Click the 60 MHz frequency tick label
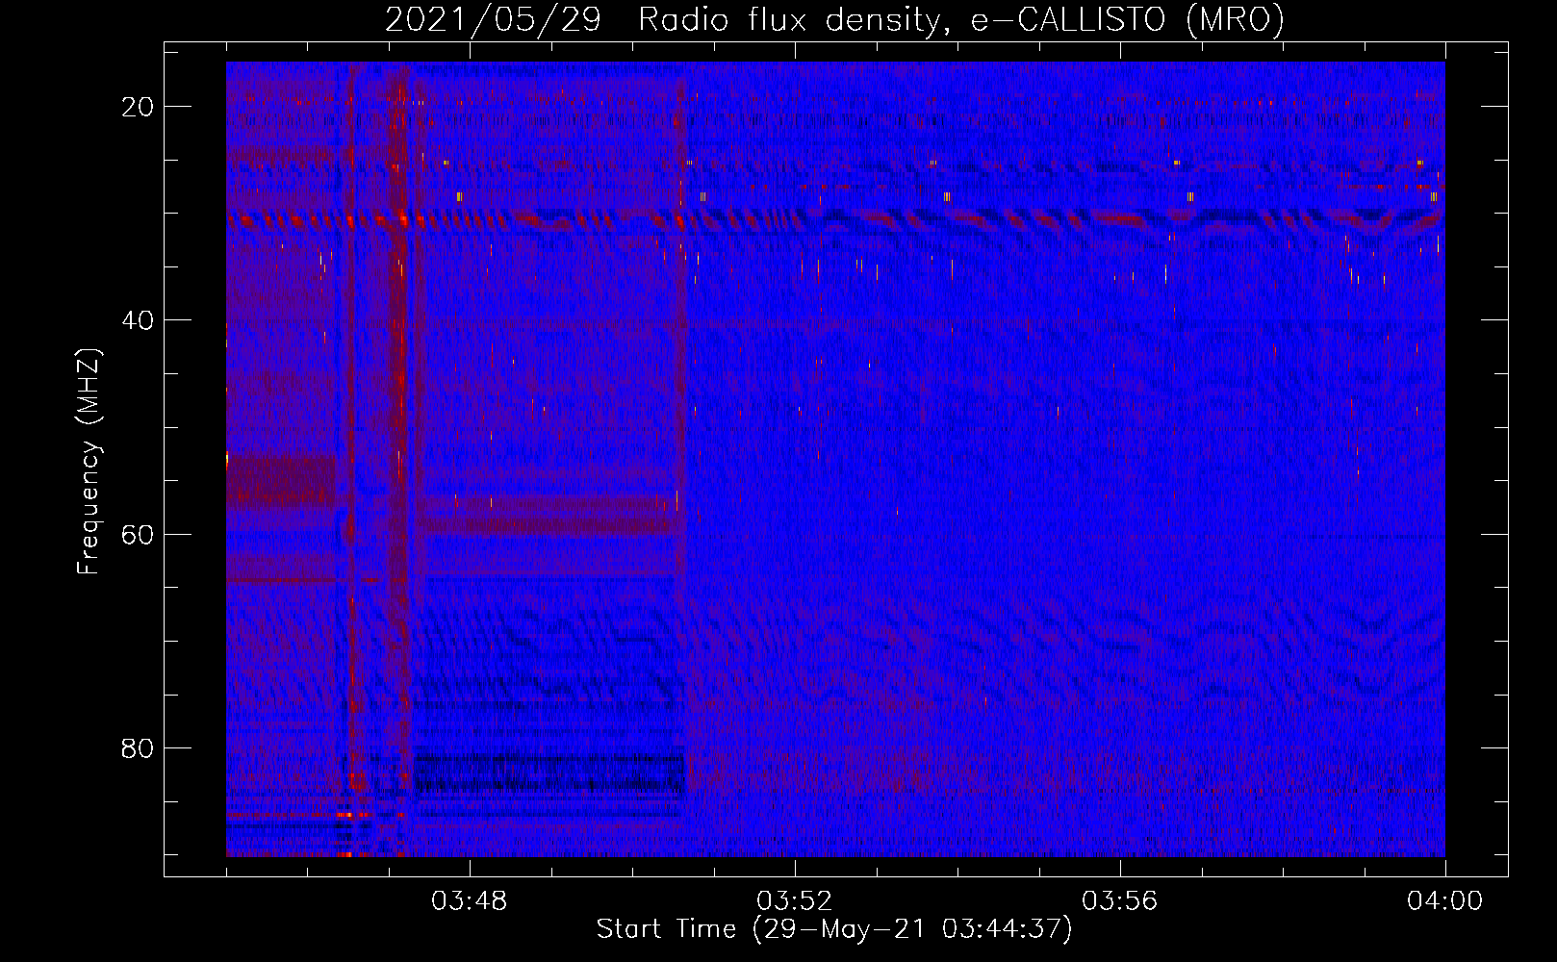 pyautogui.click(x=138, y=534)
